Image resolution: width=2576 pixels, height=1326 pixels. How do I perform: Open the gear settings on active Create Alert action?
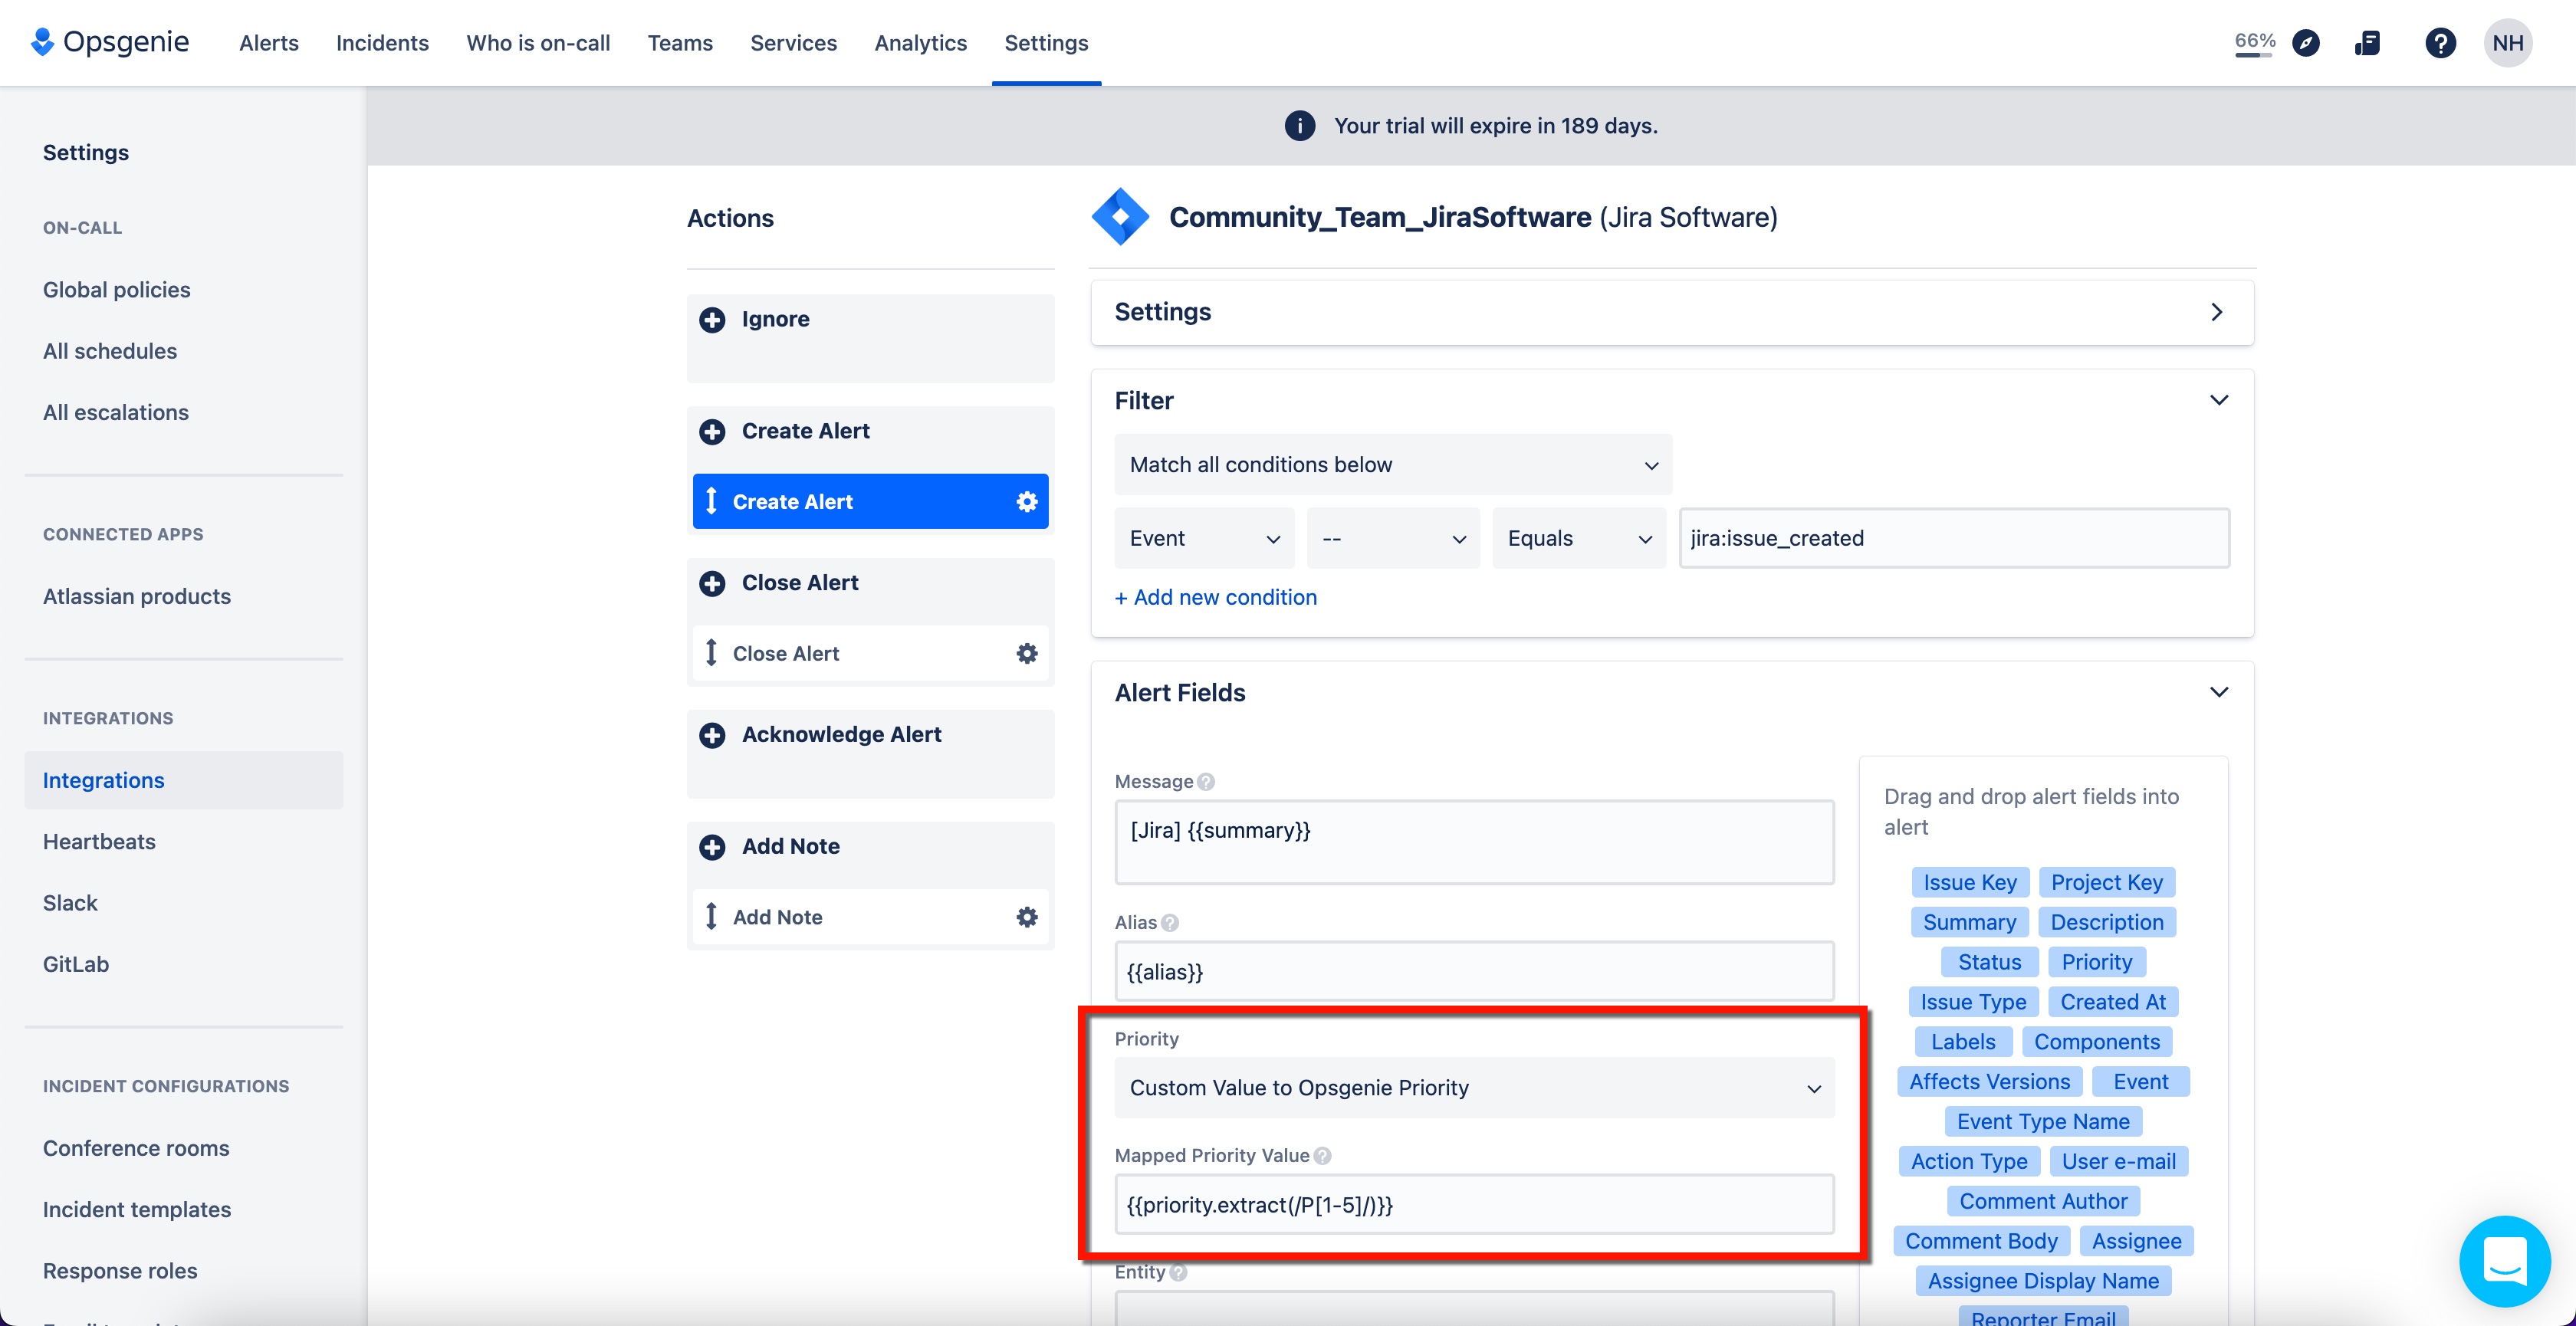click(1026, 501)
